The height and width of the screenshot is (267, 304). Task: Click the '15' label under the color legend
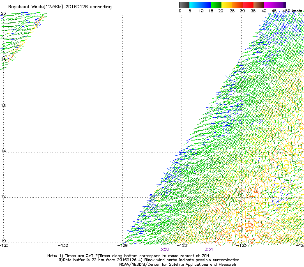click(x=211, y=11)
